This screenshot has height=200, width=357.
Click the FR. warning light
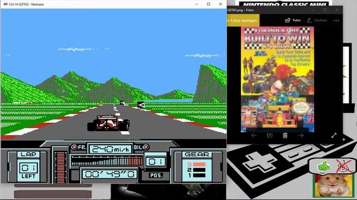tap(74, 147)
